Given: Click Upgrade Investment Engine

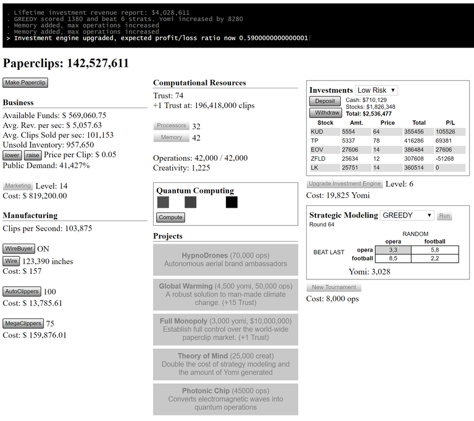Looking at the screenshot, I should click(x=344, y=184).
